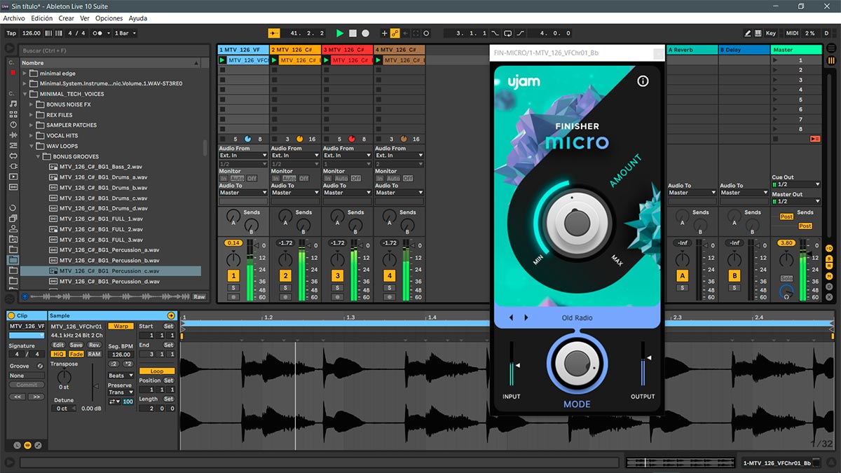
Task: Collapse the MINIMAL_TECH_VOICES folder
Action: click(26, 94)
